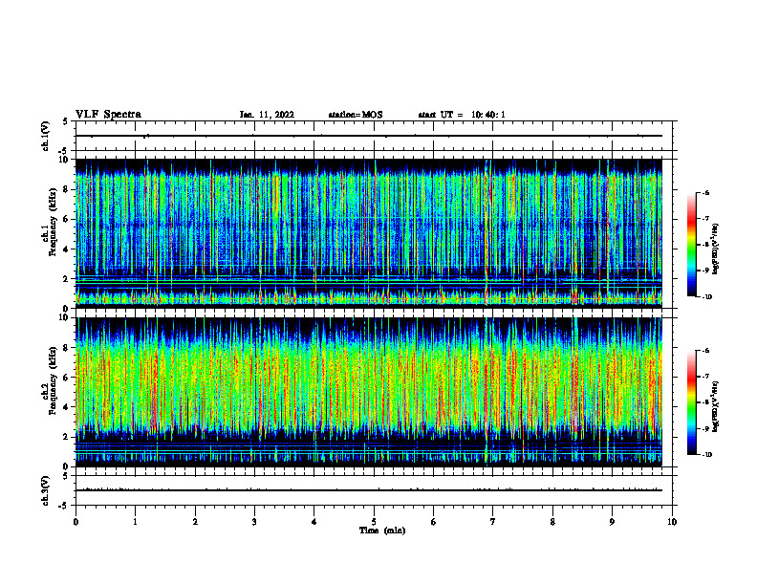This screenshot has height=585, width=757.
Task: Click time axis tick label "2"
Action: (195, 522)
